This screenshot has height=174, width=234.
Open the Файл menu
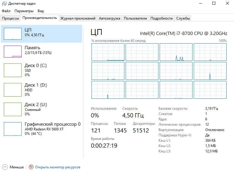(6, 11)
